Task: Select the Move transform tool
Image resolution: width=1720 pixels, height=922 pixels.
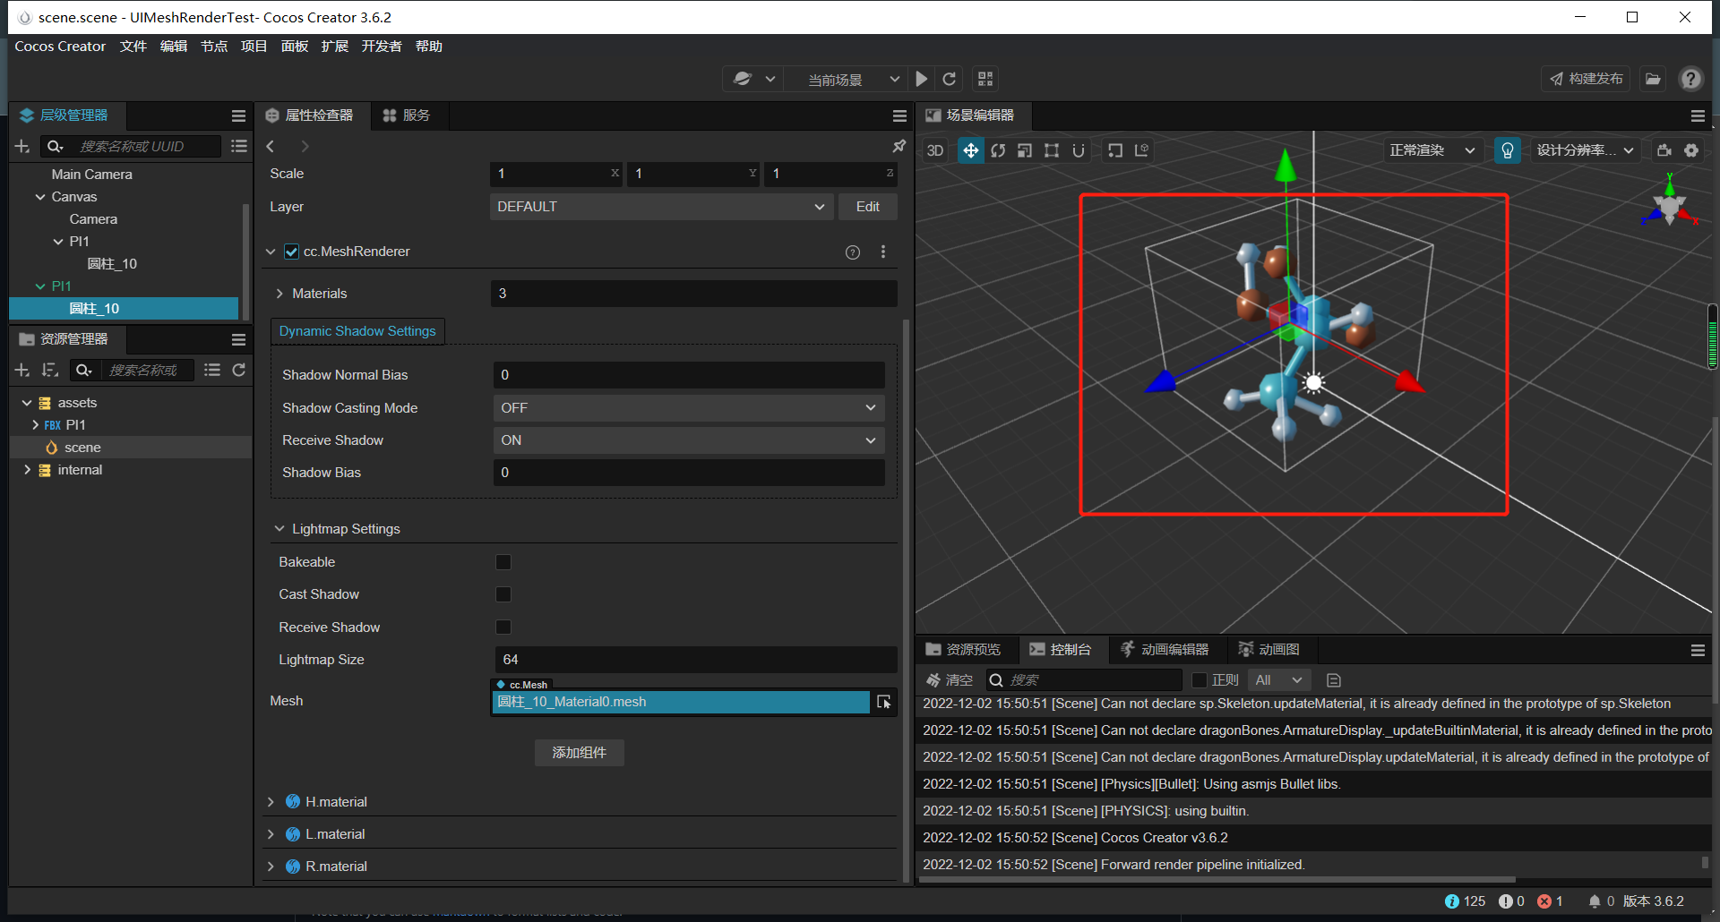Action: click(x=970, y=150)
